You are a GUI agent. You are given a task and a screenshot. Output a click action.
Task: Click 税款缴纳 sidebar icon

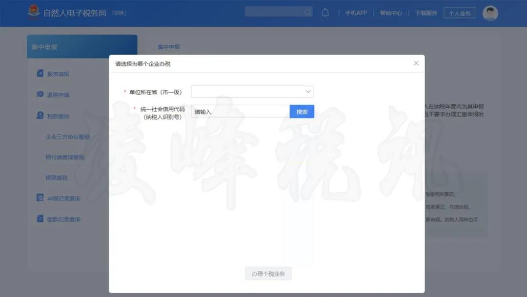(40, 116)
